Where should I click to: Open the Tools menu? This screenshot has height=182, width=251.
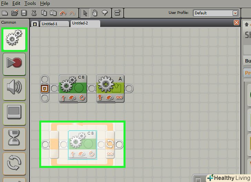pos(30,3)
